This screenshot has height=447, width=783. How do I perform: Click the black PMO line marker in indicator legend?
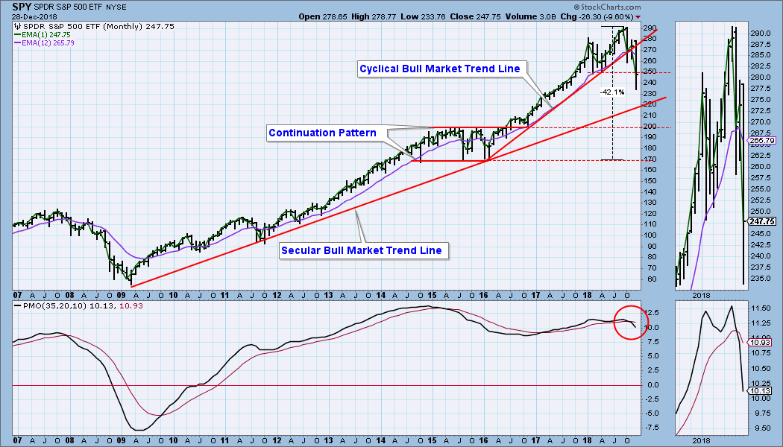pos(17,305)
